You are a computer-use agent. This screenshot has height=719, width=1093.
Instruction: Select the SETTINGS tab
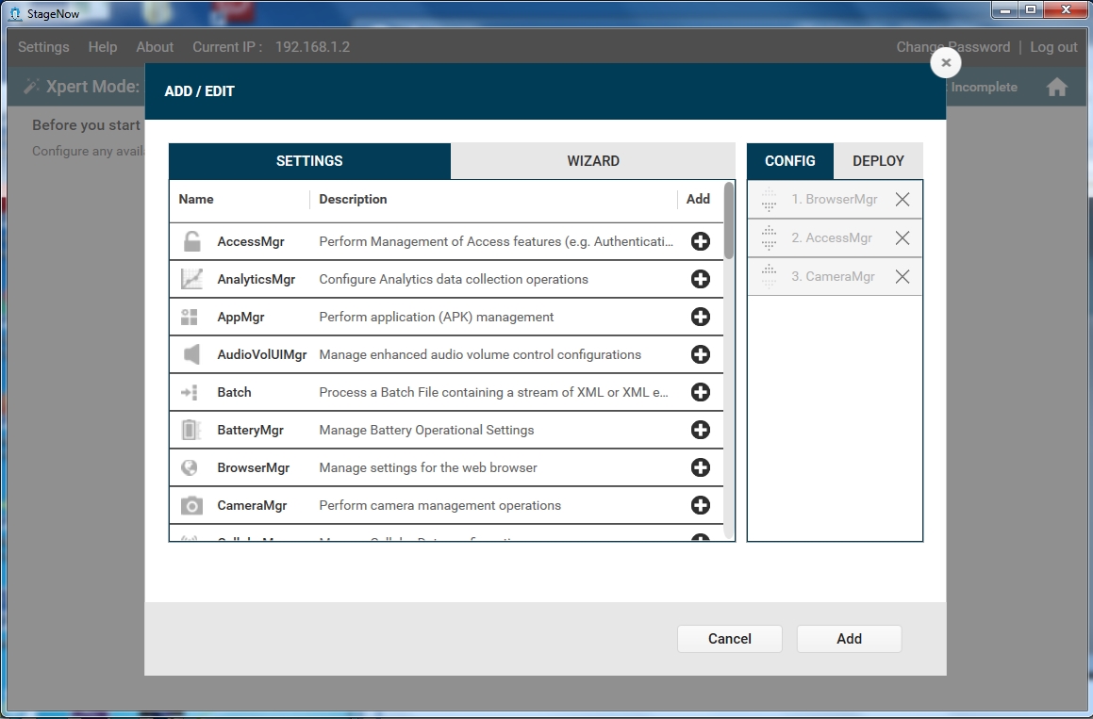[x=309, y=161]
